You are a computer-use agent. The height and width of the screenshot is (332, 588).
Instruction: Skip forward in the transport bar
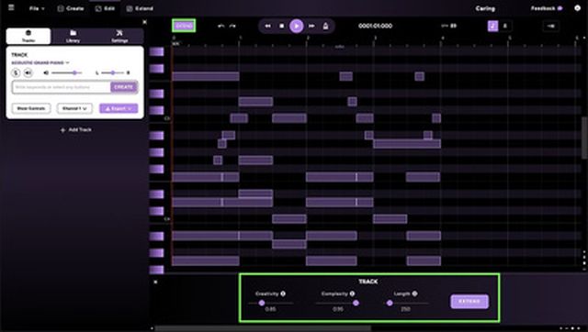click(311, 26)
